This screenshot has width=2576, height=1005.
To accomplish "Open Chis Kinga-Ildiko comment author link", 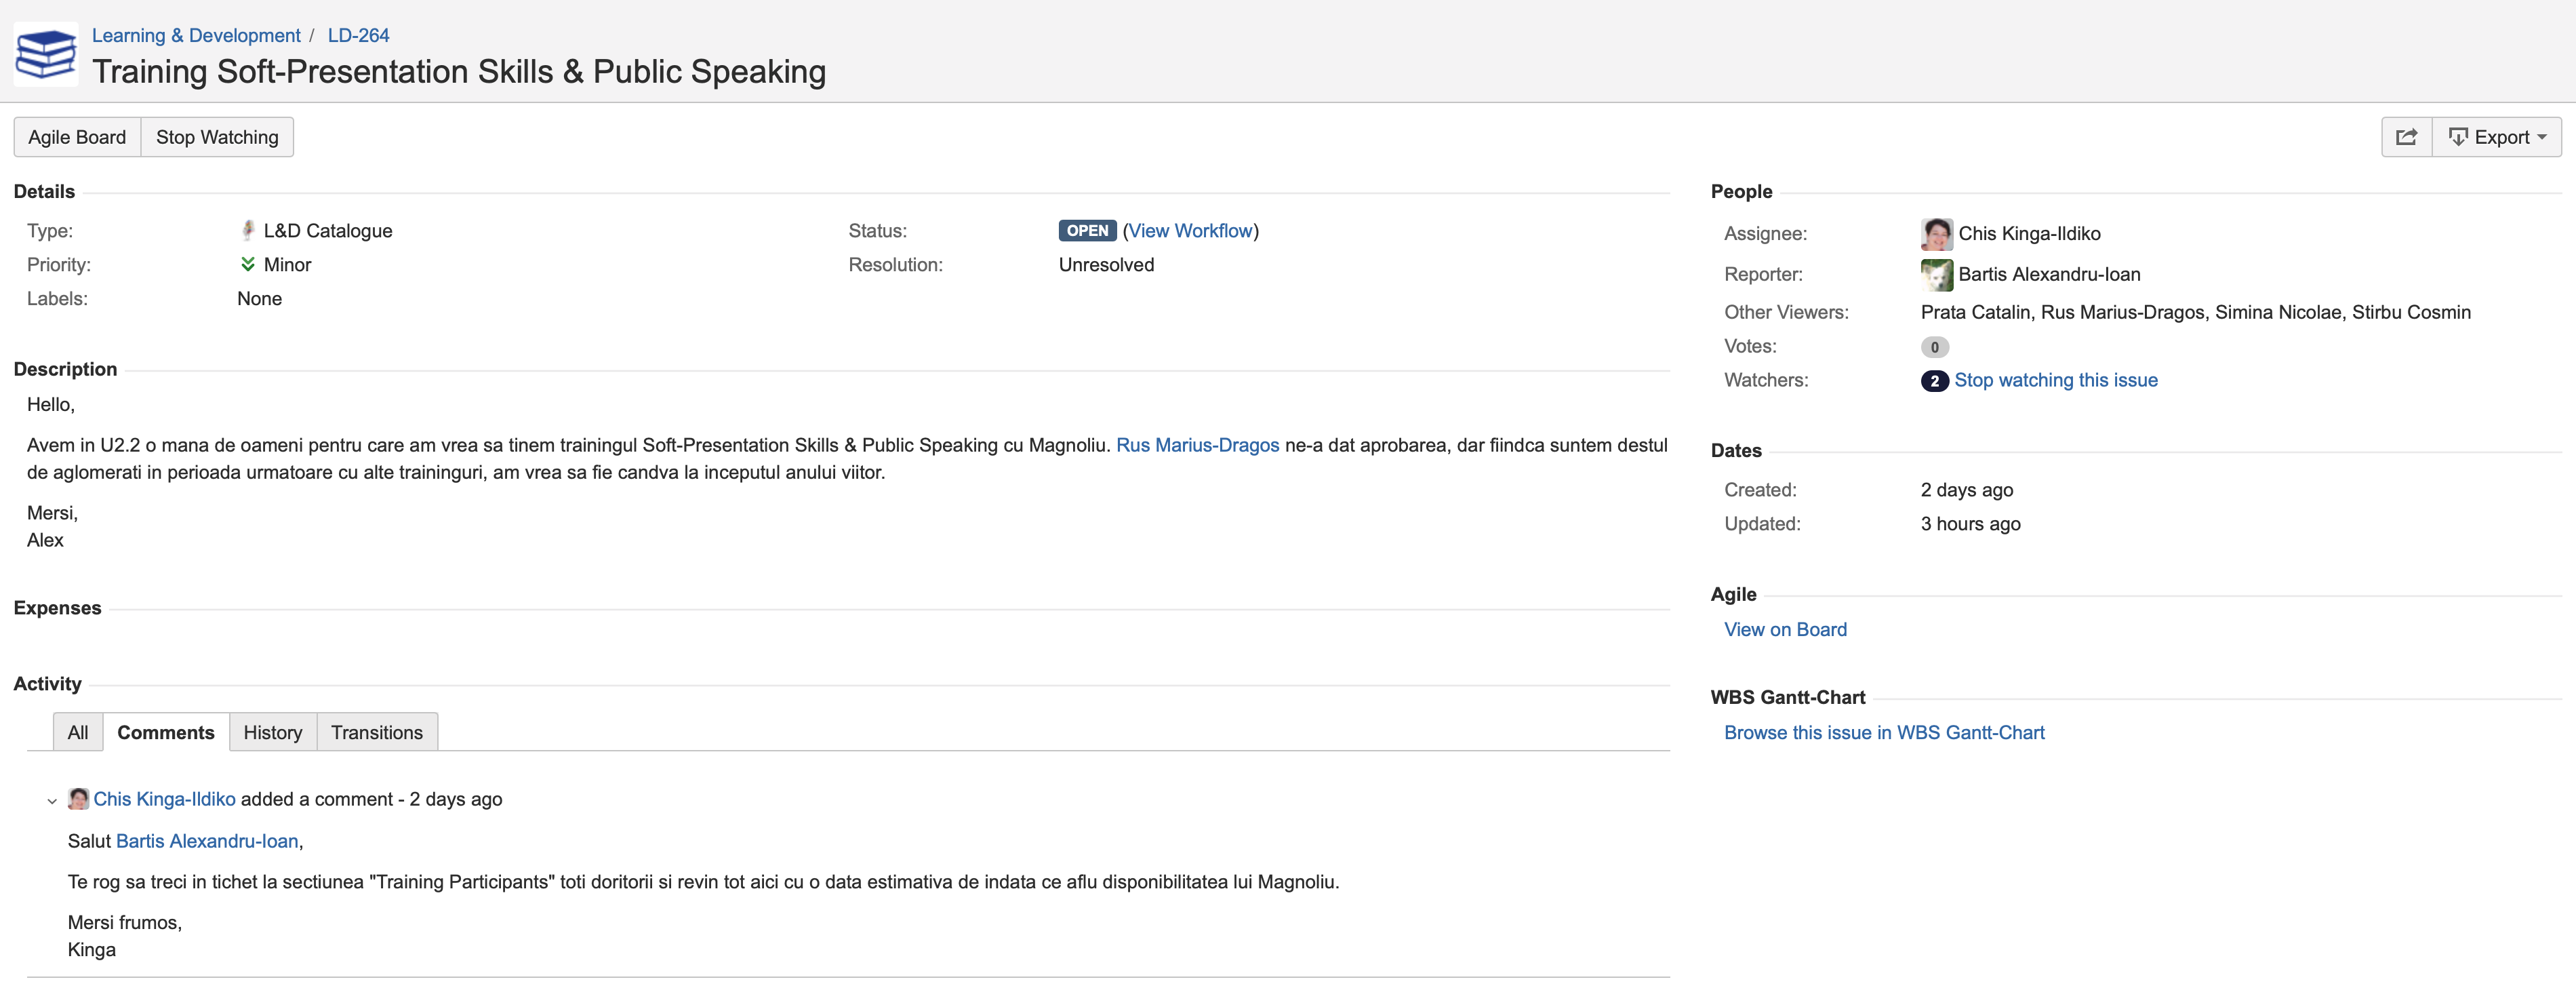I will [164, 799].
